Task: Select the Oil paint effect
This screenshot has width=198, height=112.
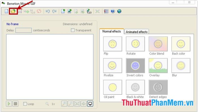Action: [113, 87]
